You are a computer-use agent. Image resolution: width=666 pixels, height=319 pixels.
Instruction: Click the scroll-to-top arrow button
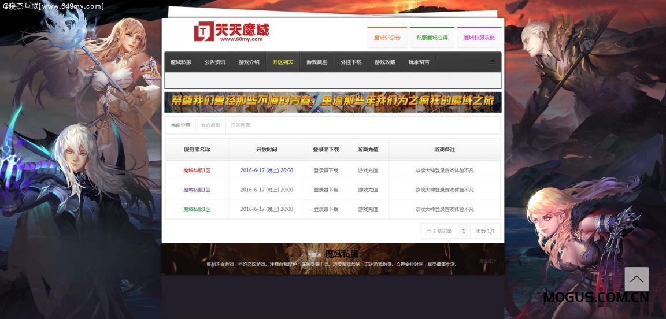pyautogui.click(x=636, y=279)
